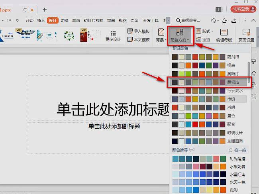The image size is (259, 194).
Task: Click the share export icon
Action: (234, 20)
